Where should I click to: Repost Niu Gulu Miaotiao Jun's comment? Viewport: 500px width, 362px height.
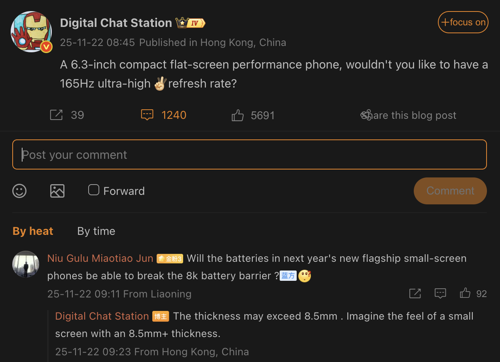[415, 293]
